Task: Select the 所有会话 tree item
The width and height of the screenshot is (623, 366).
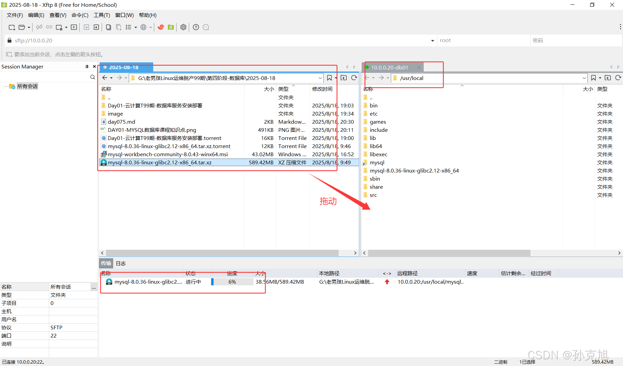Action: click(27, 86)
